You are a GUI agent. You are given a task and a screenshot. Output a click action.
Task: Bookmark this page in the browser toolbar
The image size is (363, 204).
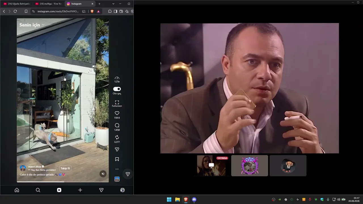coord(26,11)
